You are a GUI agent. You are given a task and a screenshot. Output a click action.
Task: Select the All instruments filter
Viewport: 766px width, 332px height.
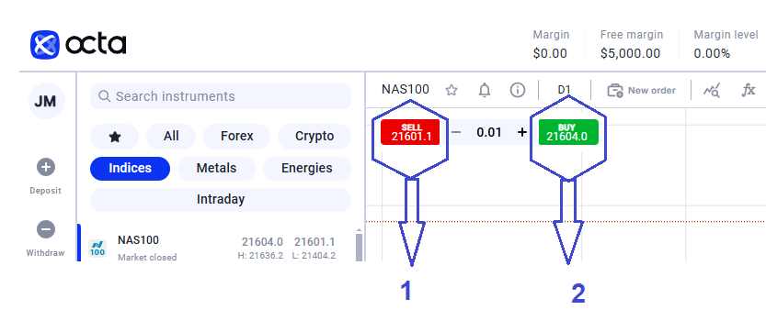click(171, 137)
